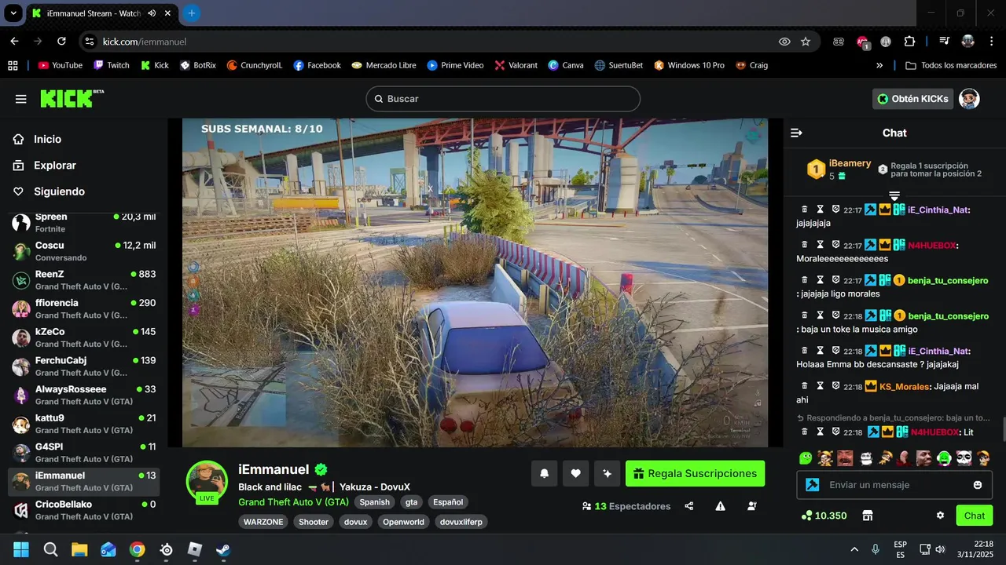Open the Twitch bookmark
The image size is (1006, 565).
pyautogui.click(x=111, y=65)
